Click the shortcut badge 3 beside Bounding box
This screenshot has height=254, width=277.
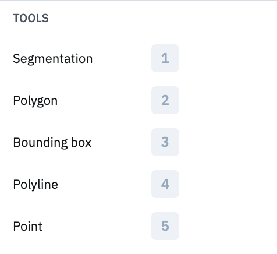(x=165, y=142)
